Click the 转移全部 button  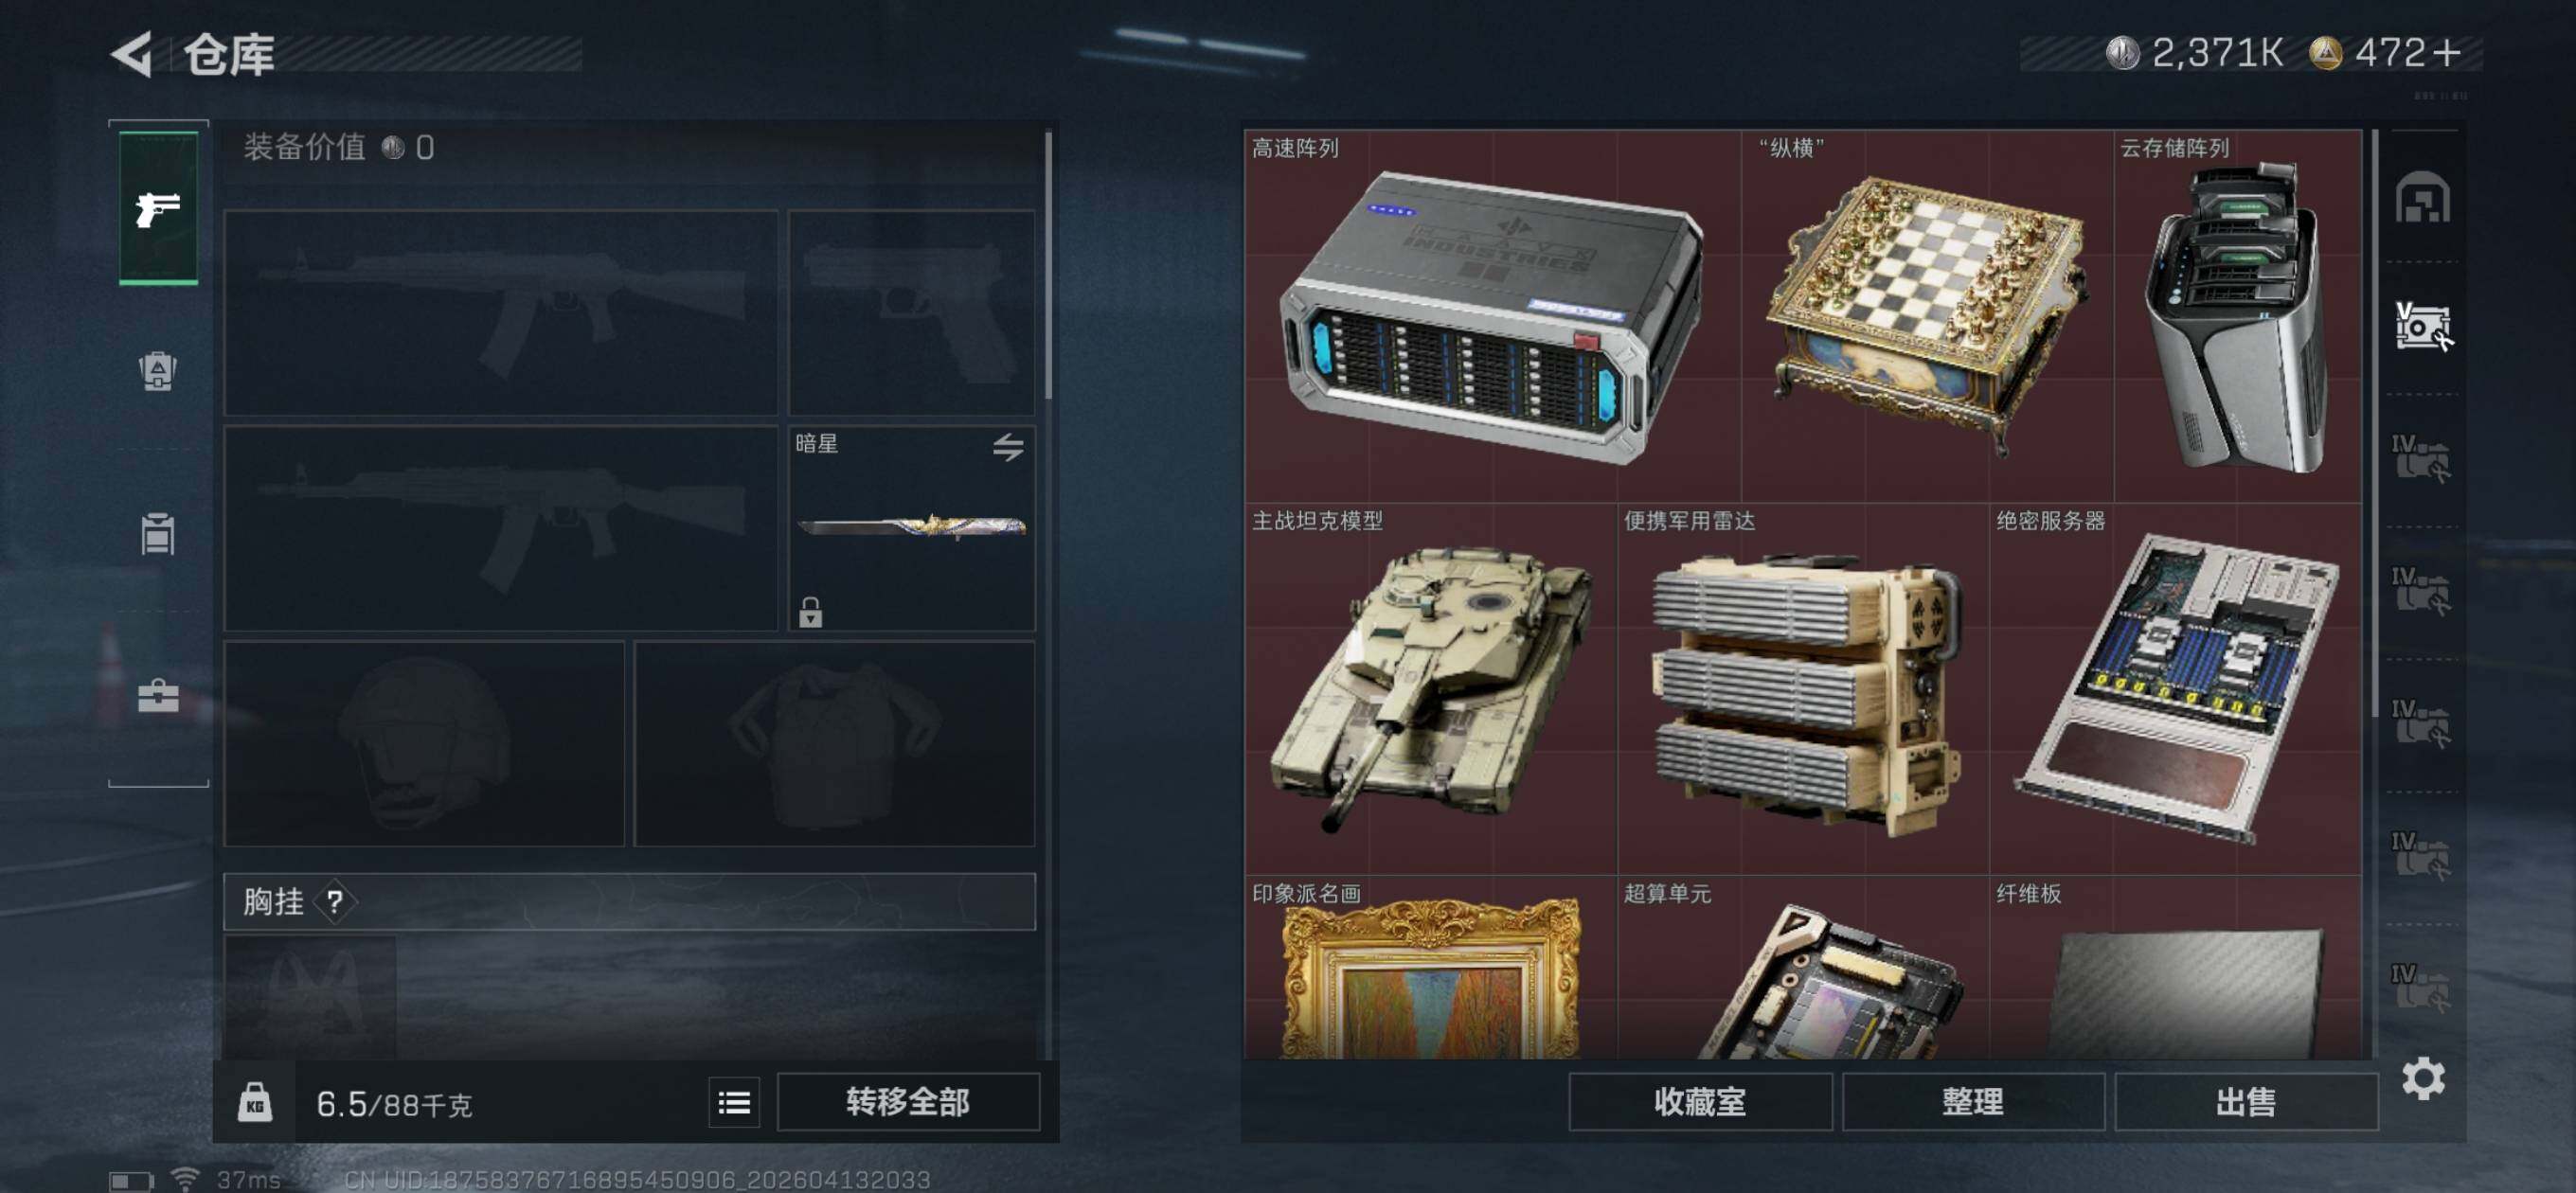[908, 1102]
